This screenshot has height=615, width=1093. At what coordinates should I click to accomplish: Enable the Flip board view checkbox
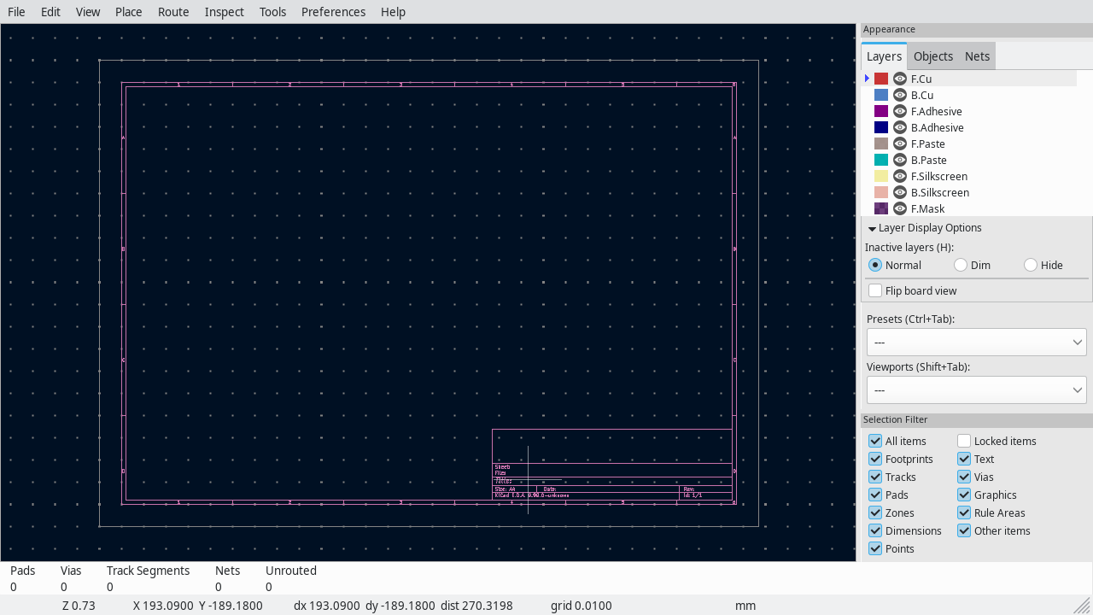[875, 290]
